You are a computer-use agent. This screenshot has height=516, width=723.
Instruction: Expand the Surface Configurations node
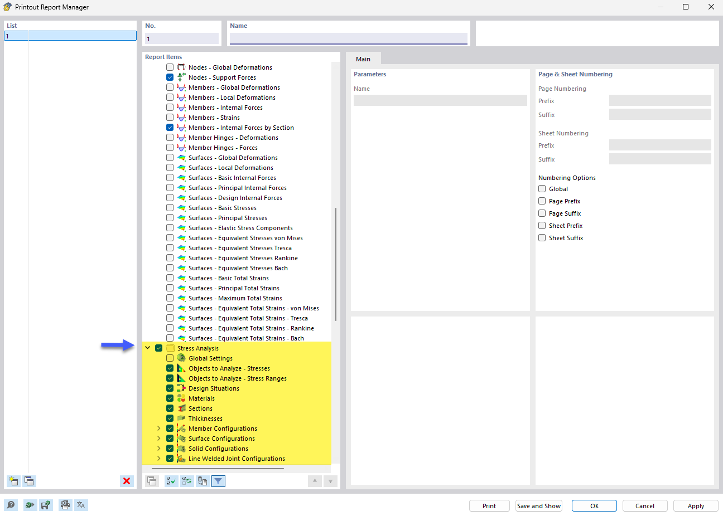tap(158, 438)
